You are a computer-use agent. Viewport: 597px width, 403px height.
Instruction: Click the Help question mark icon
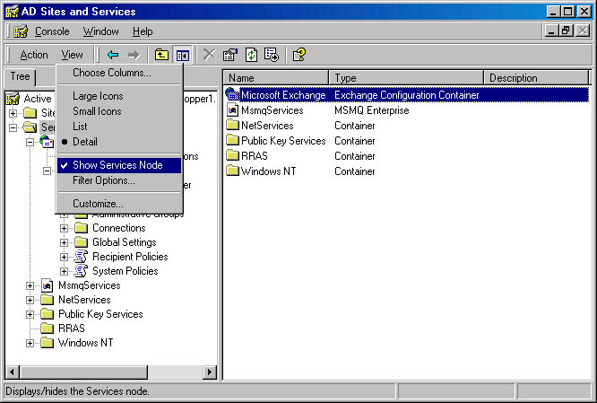[298, 55]
